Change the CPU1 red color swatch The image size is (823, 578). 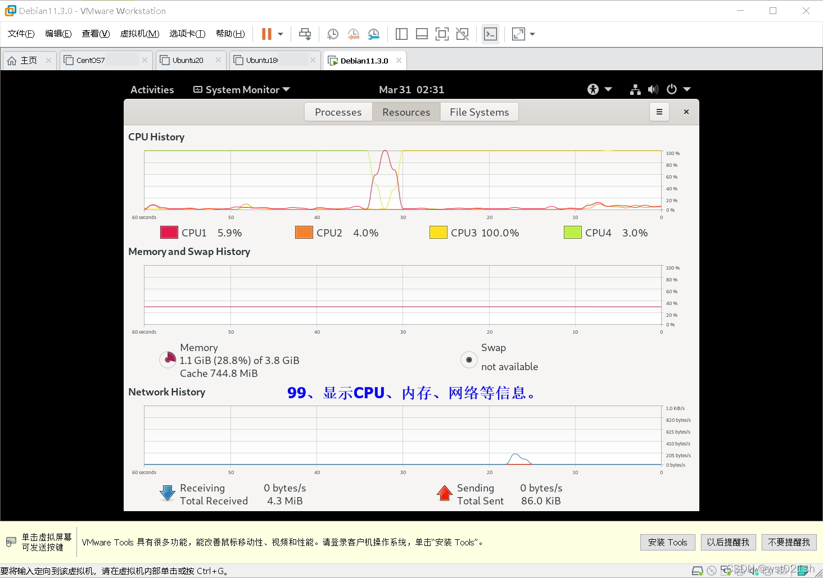click(x=169, y=233)
